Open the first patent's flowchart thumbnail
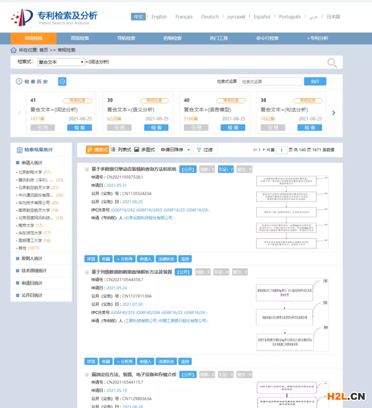Screen dimensions: 372x408 tap(293, 211)
